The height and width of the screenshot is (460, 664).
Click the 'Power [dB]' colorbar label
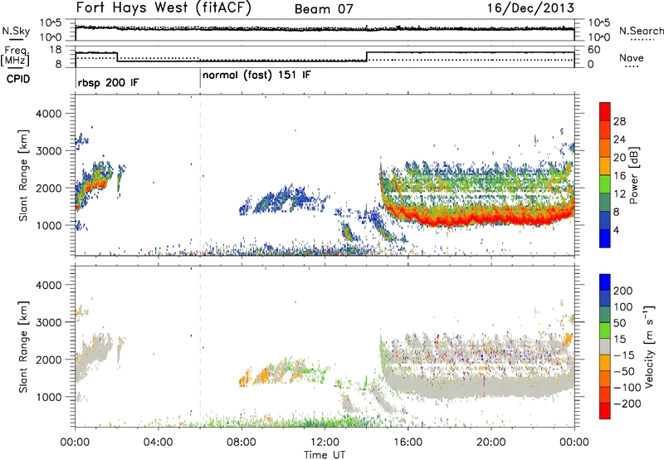tap(633, 175)
